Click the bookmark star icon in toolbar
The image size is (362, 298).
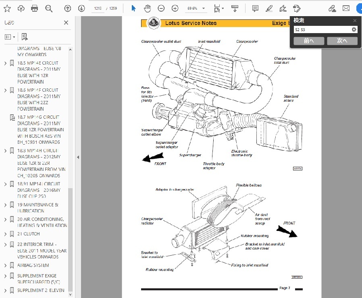point(7,8)
